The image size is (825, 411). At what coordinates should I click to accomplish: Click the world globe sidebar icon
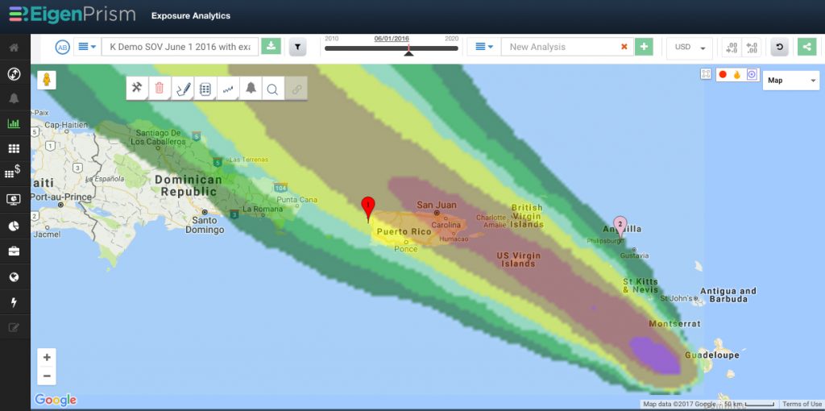coord(15,276)
